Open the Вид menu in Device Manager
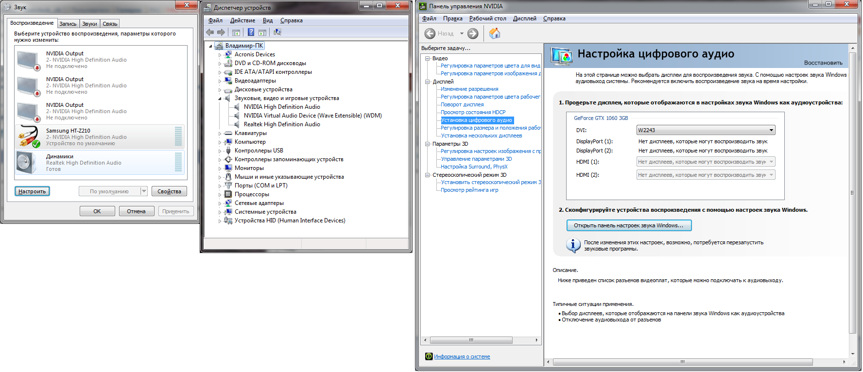Screen dimensions: 863x372 268,20
